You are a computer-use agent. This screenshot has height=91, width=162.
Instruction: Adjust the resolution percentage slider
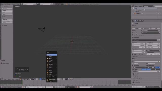138,47
